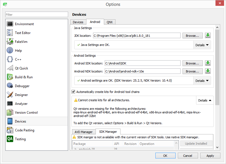Image resolution: width=226 pixels, height=164 pixels.
Task: Open the Devices tab
Action: coord(78,22)
